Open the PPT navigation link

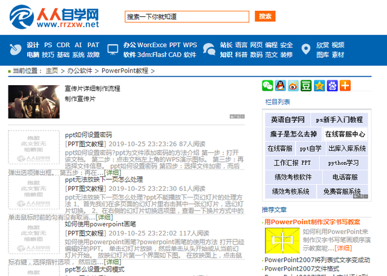coord(175,45)
